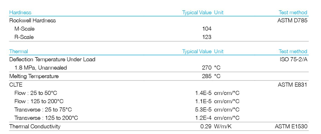Viewport: 321px width, 134px height.
Task: Click the R-Scale value 123
Action: [x=207, y=37]
